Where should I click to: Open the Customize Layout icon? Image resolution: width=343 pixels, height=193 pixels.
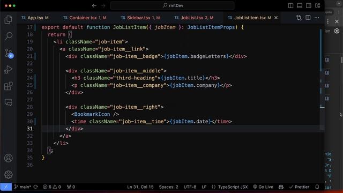[x=318, y=5]
